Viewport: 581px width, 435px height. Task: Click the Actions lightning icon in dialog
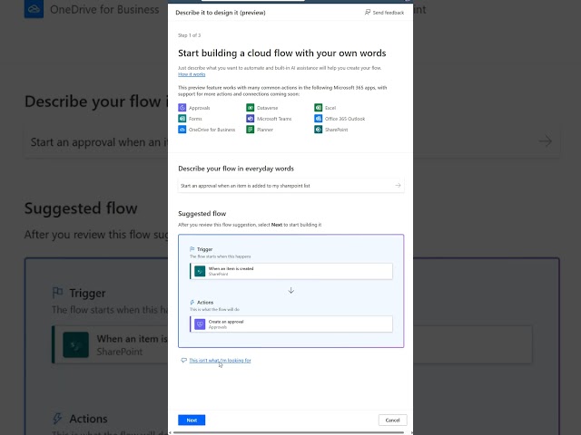tap(192, 302)
